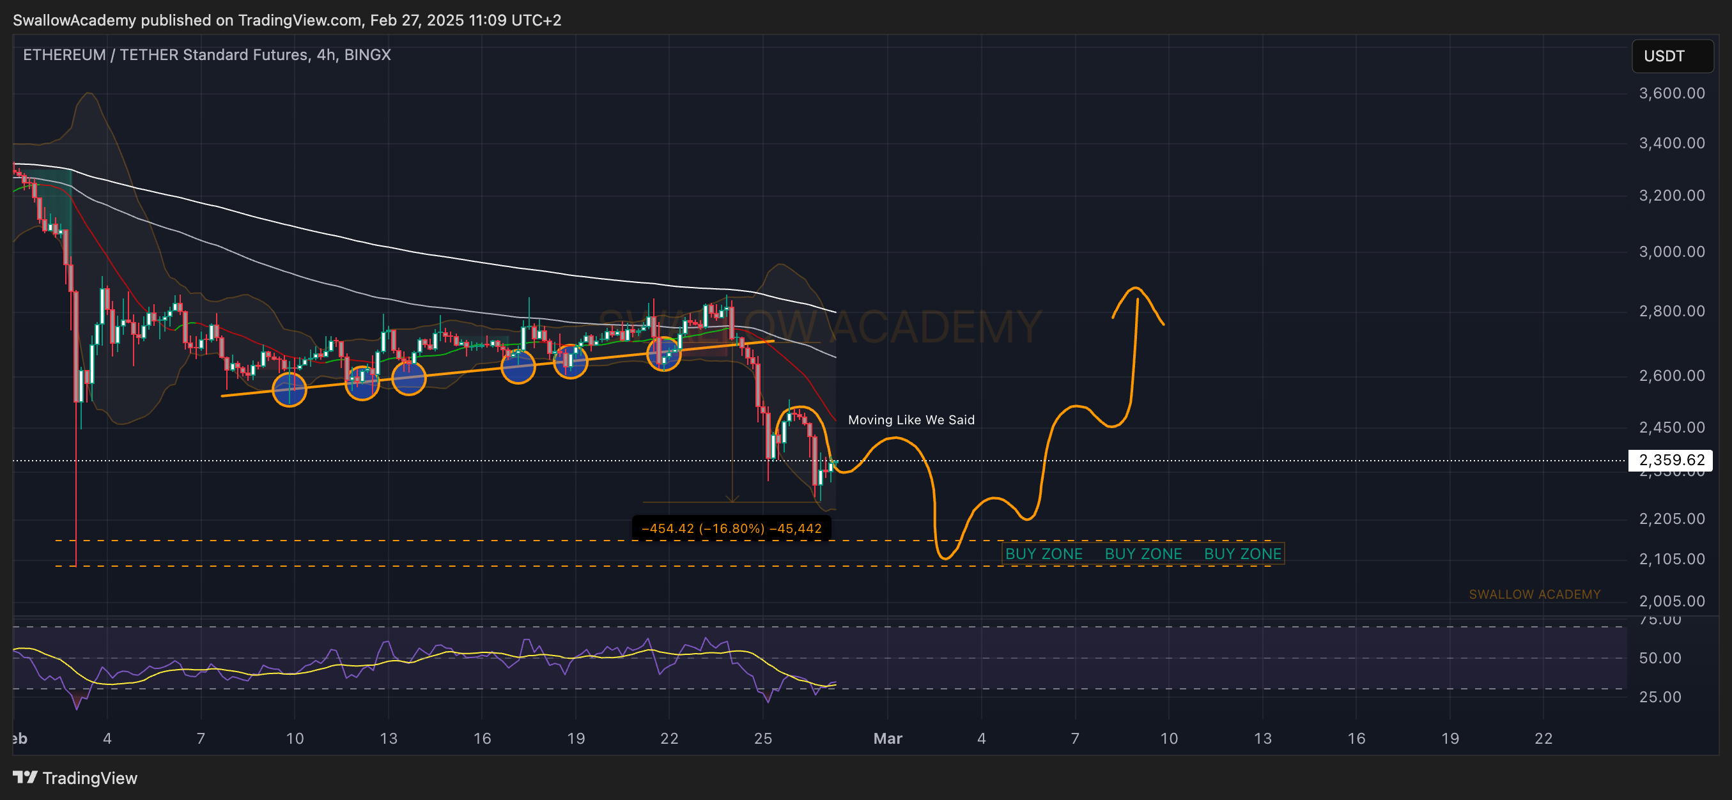Click the 2,600.00 price axis label

[x=1671, y=375]
